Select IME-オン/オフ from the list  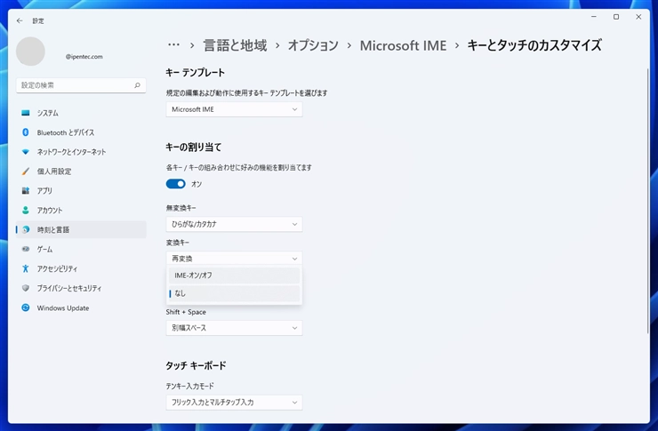point(234,275)
